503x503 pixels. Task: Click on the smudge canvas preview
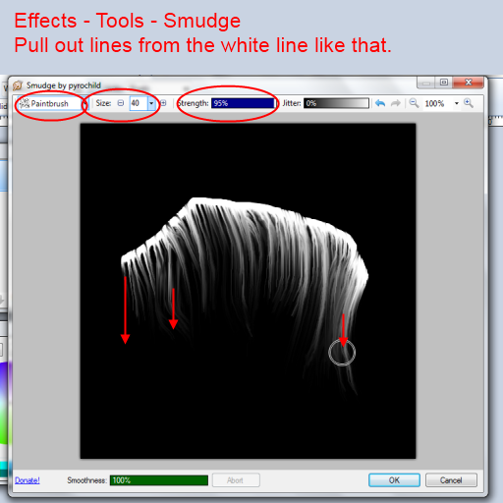[248, 291]
